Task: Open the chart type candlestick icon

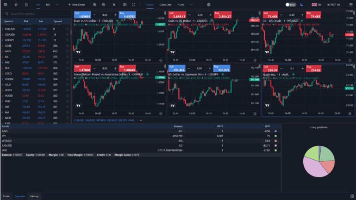Action: (26, 5)
